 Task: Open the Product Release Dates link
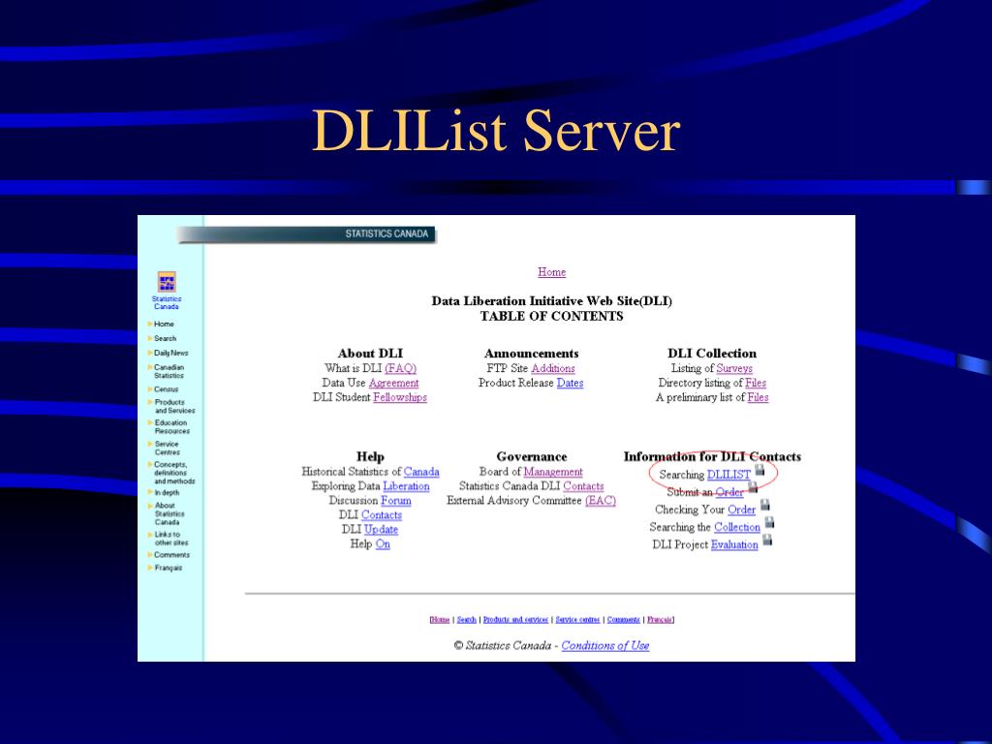tap(570, 383)
